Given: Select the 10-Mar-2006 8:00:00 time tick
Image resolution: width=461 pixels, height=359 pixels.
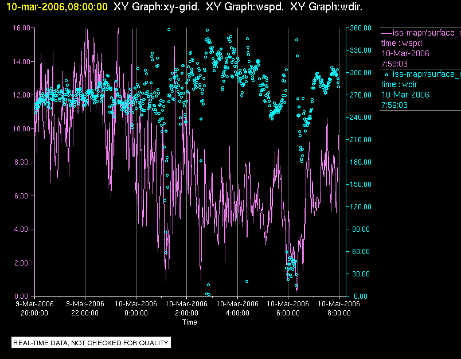Looking at the screenshot, I should coord(339,308).
